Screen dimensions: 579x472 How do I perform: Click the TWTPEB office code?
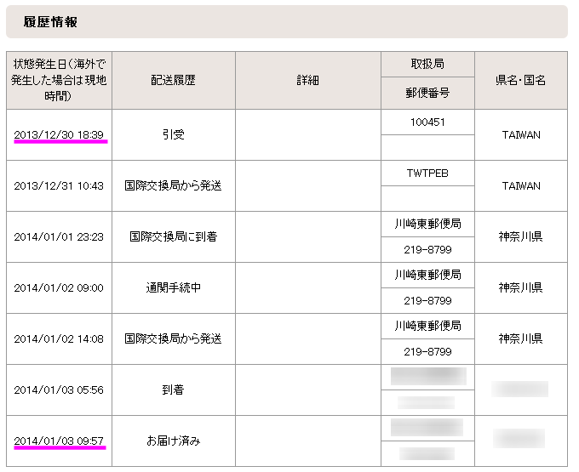tap(427, 173)
